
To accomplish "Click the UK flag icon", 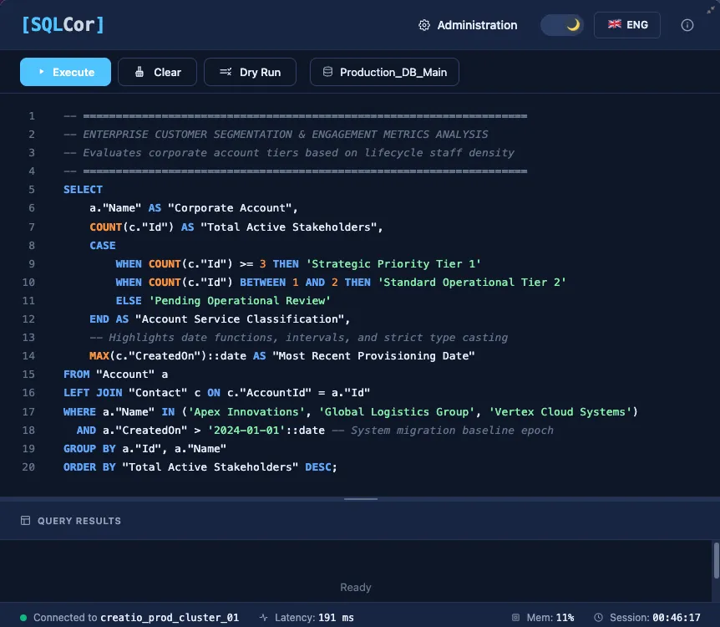I will point(615,24).
